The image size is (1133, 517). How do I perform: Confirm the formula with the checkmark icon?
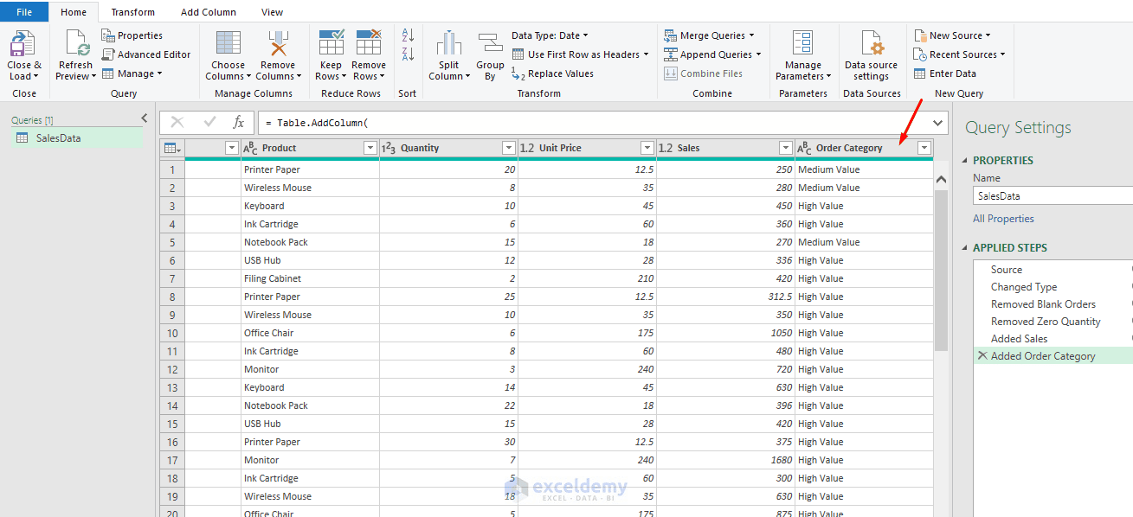click(x=209, y=123)
